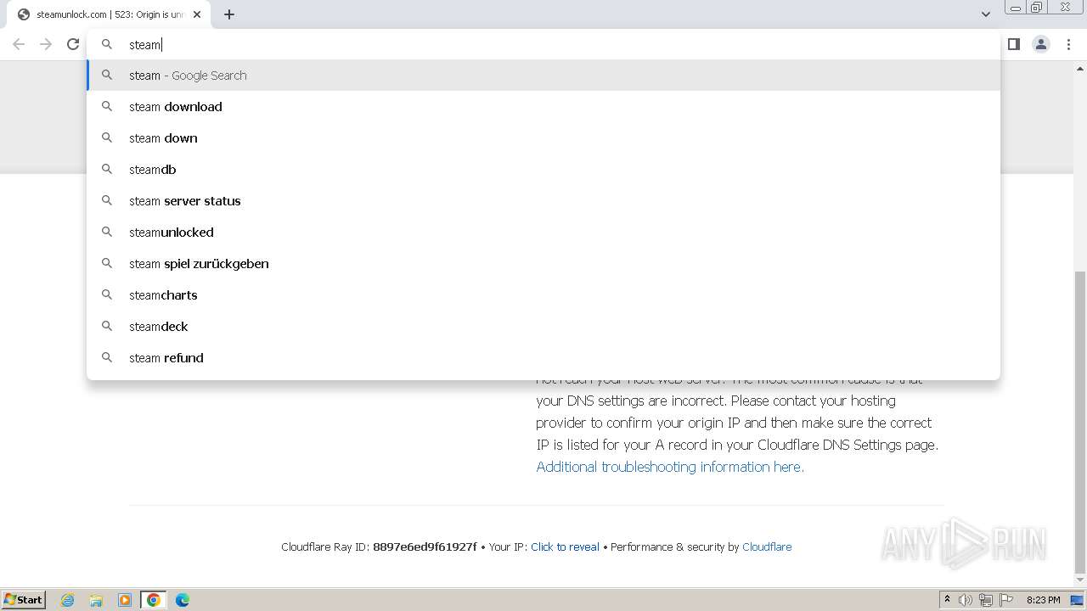Open the volume speaker tray icon

966,600
